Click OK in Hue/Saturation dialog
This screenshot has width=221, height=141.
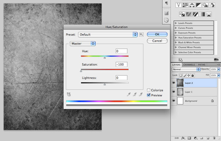coord(157,35)
